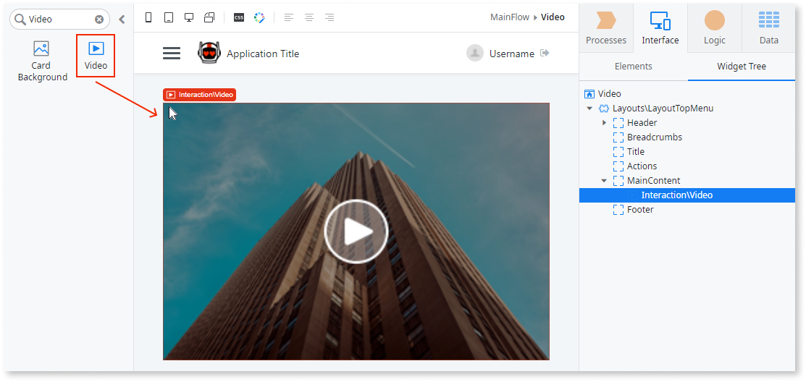This screenshot has width=806, height=382.
Task: Align content to the left
Action: point(289,17)
